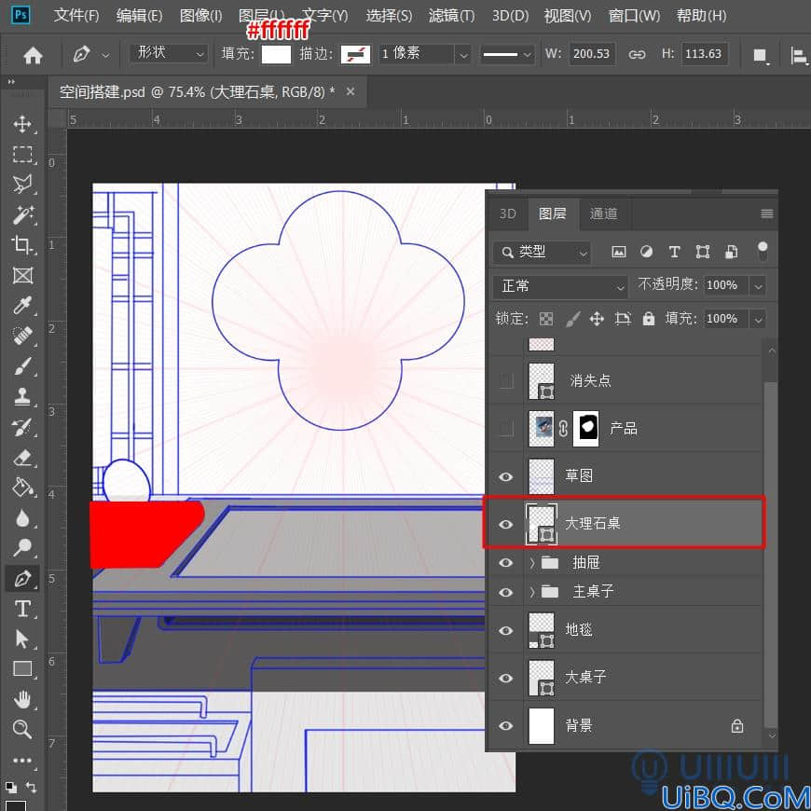
Task: Lock transparent pixels of layer
Action: click(x=546, y=319)
